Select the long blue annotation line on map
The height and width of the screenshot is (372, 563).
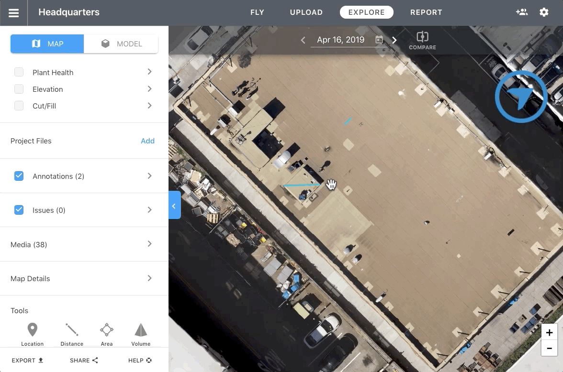(302, 185)
